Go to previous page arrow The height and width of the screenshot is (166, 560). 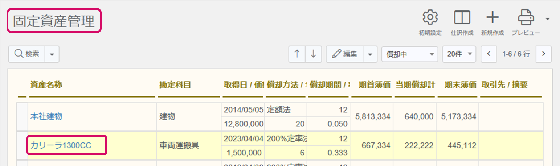pos(489,54)
